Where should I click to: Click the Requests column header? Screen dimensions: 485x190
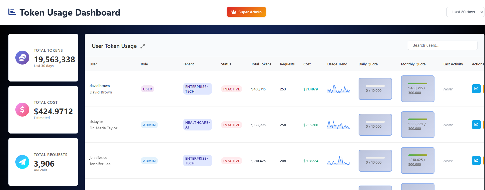pos(287,64)
